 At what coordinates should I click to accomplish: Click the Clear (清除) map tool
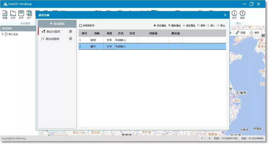(x=254, y=33)
